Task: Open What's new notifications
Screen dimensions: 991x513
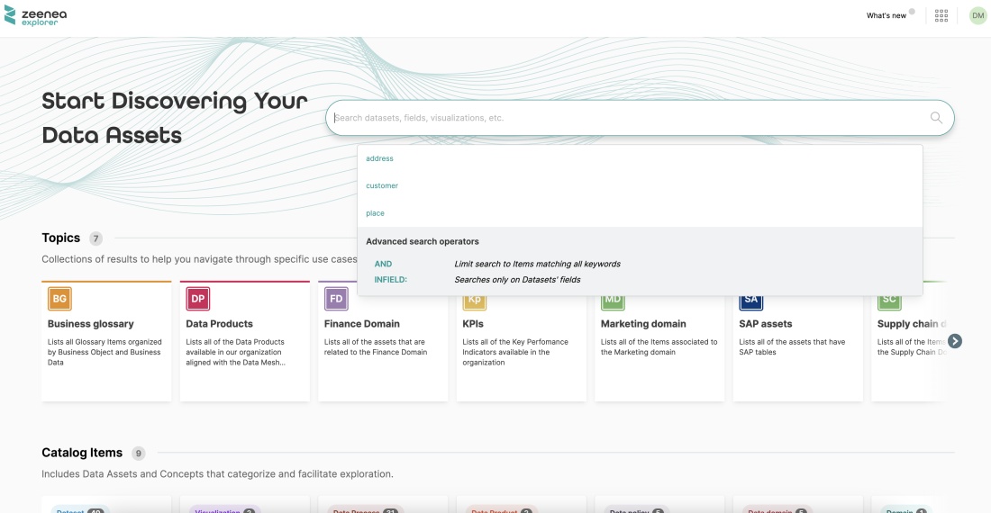Action: [x=886, y=15]
